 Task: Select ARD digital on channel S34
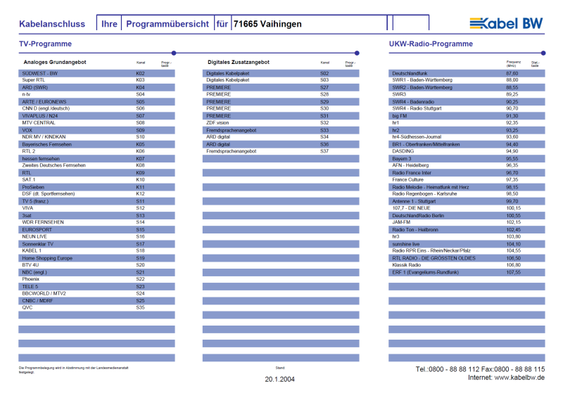click(281, 136)
